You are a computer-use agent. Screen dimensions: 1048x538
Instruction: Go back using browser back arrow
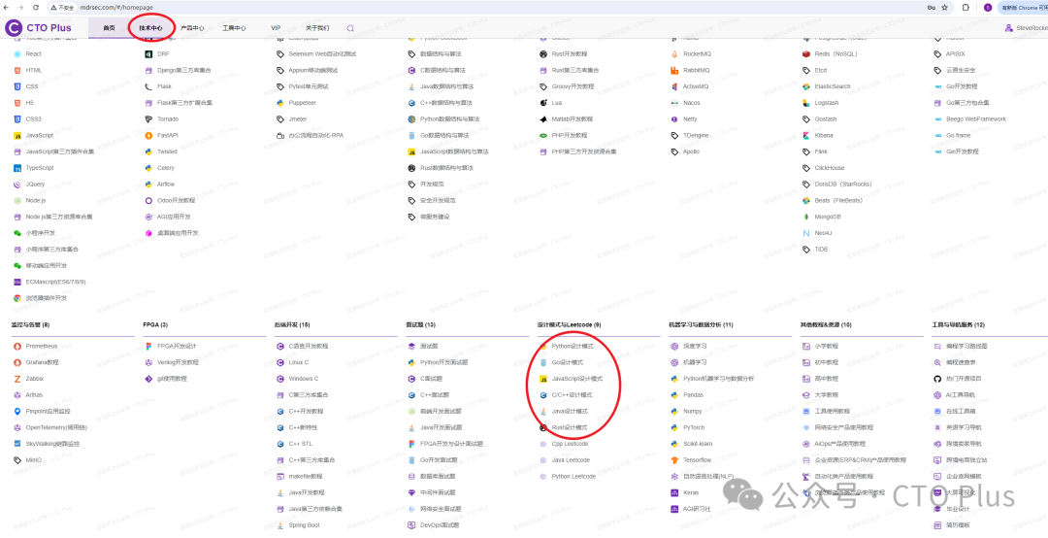[x=8, y=8]
